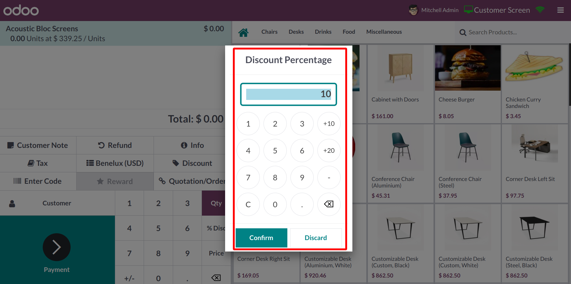The height and width of the screenshot is (284, 571).
Task: Click the home category icon
Action: click(243, 32)
